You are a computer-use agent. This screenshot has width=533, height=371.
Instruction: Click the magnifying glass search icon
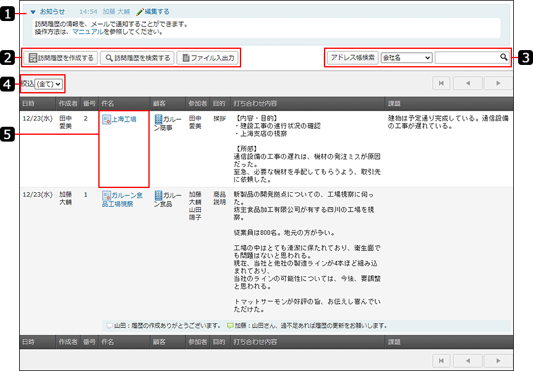504,57
